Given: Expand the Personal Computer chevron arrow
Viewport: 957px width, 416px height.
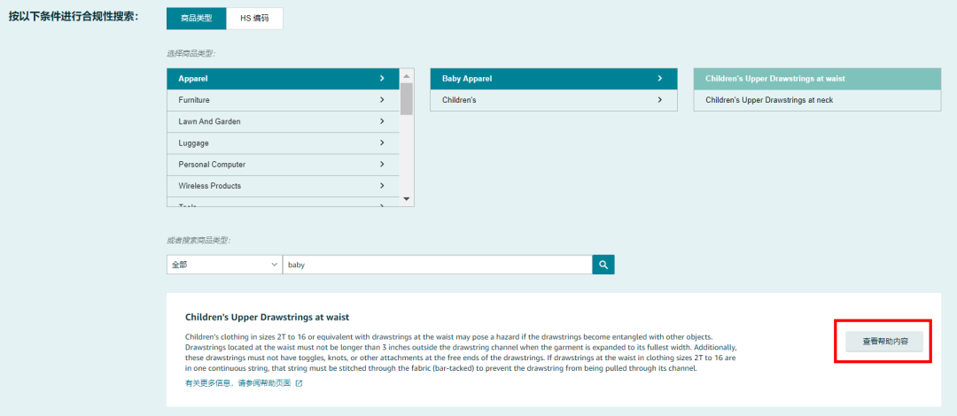Looking at the screenshot, I should (x=382, y=165).
